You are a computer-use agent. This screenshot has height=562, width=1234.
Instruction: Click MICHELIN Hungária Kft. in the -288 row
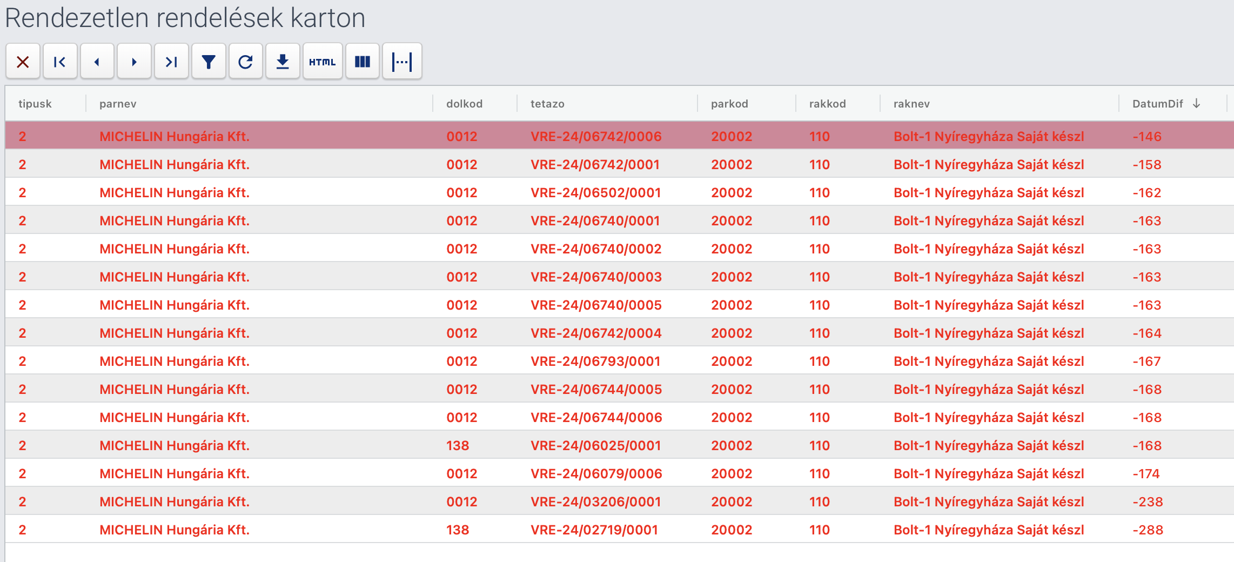(175, 530)
